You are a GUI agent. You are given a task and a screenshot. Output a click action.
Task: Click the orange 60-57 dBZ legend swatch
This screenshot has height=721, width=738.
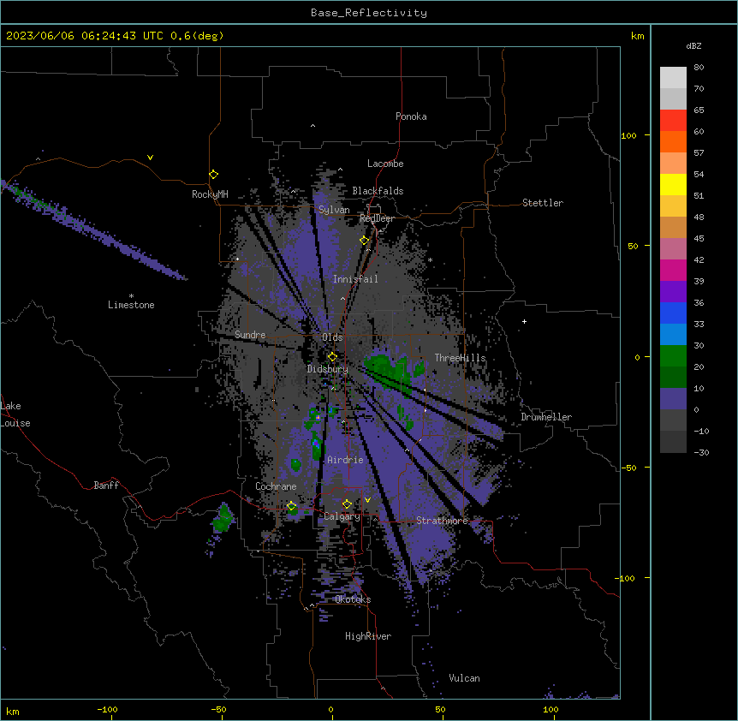[673, 141]
